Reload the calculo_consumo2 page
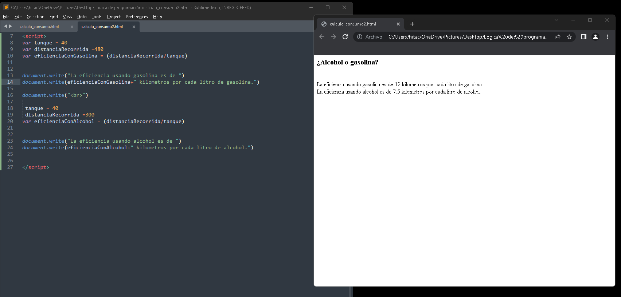This screenshot has height=297, width=621. click(345, 37)
